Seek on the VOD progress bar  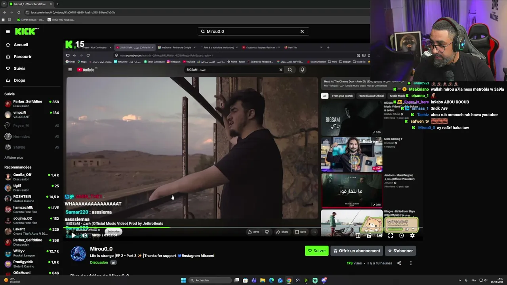click(x=243, y=228)
